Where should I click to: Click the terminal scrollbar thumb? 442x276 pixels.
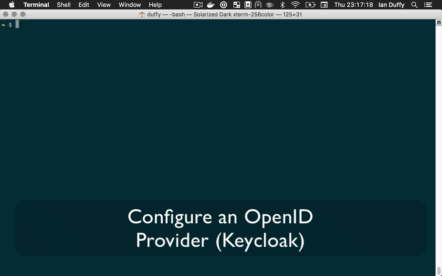[x=439, y=271]
